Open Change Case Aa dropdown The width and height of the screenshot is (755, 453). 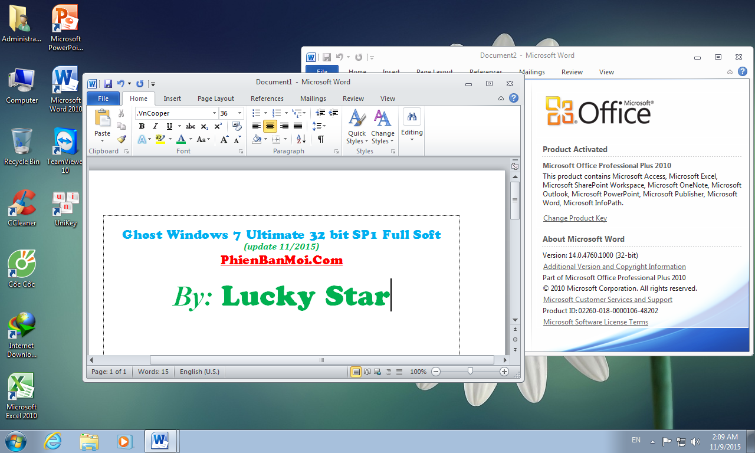click(203, 140)
